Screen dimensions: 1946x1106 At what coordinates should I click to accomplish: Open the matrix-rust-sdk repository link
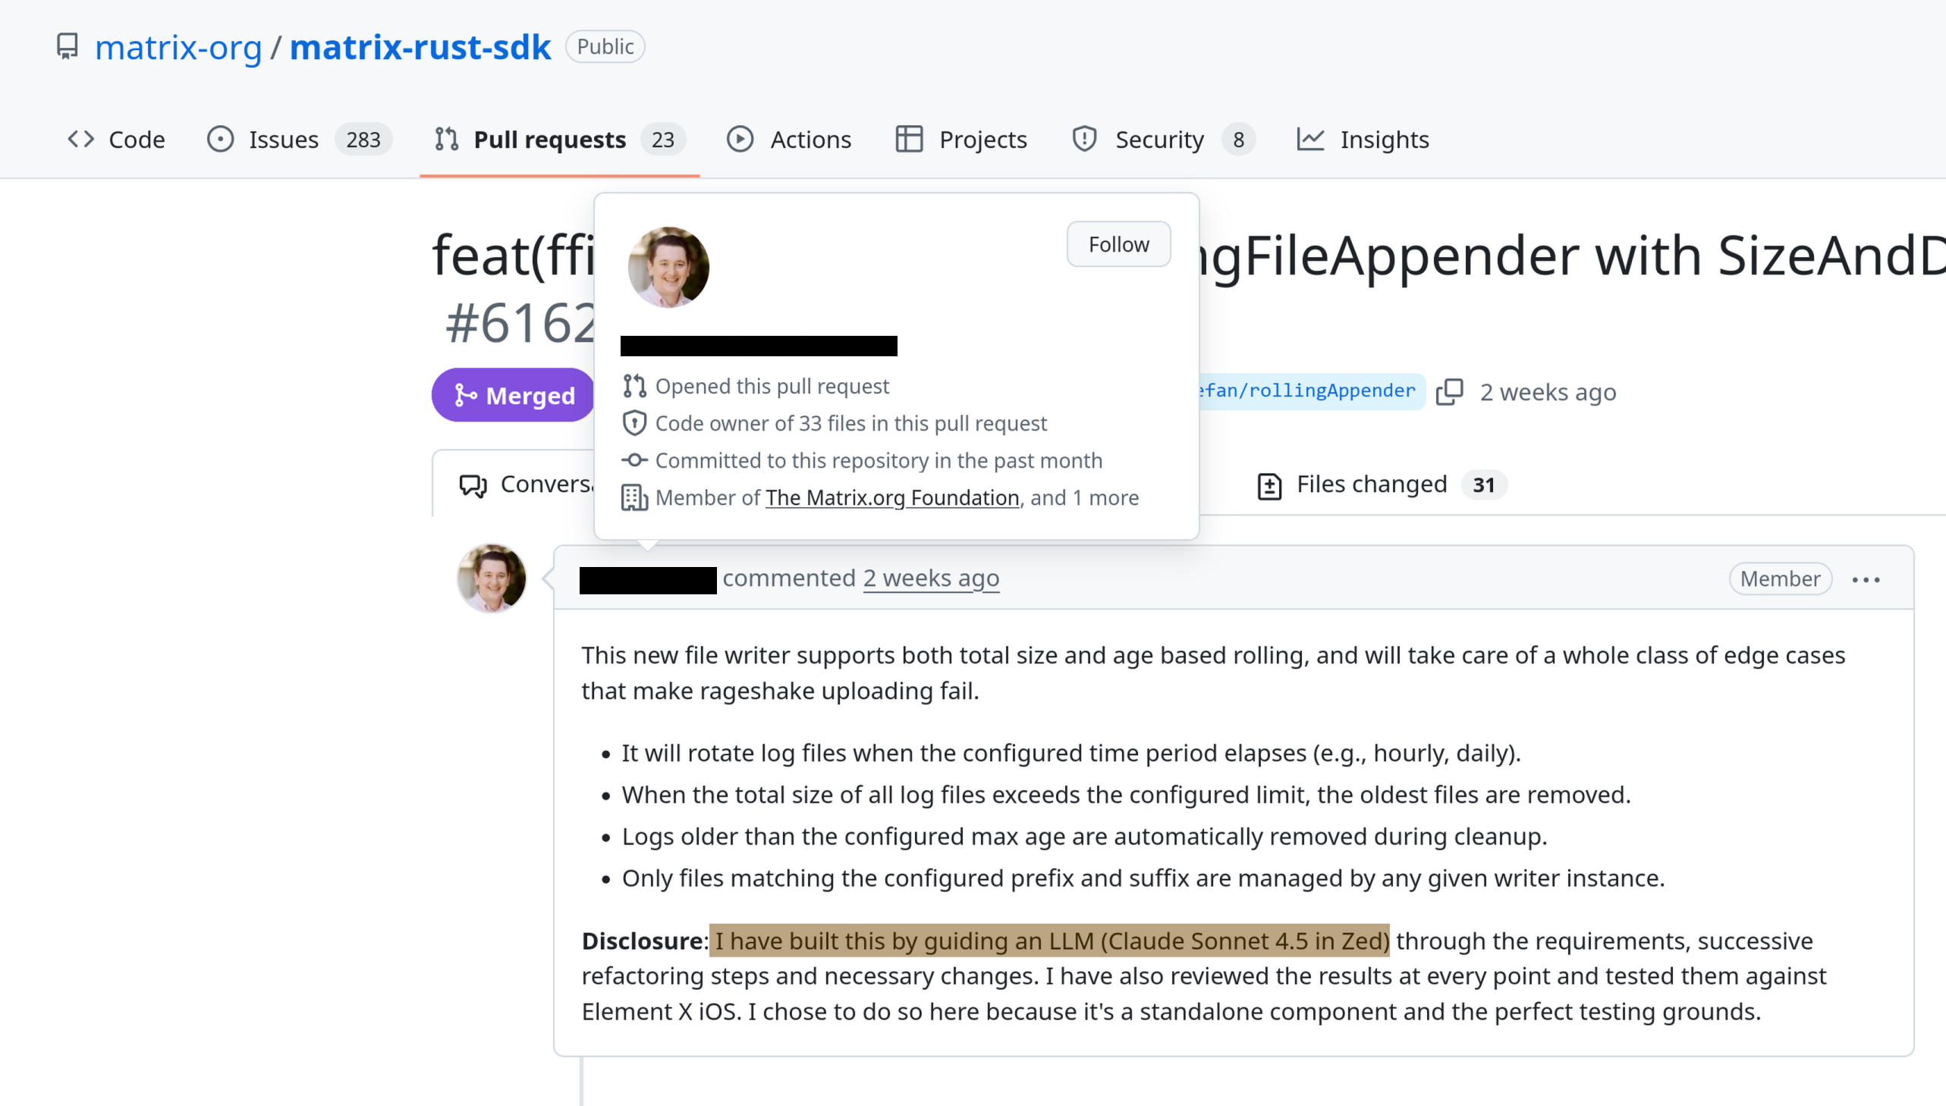coord(420,47)
